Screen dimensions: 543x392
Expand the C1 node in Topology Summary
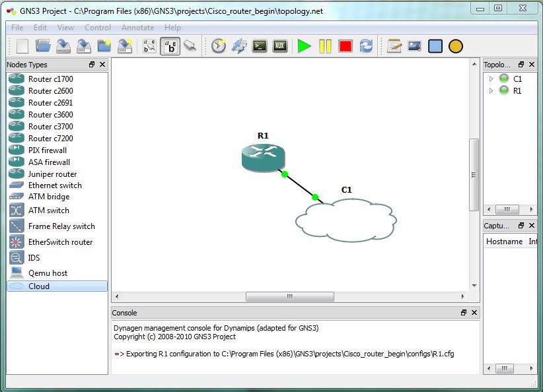click(x=490, y=79)
